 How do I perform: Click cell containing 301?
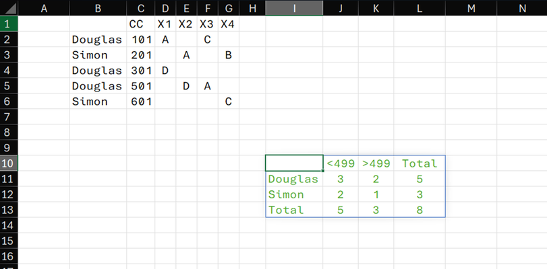140,71
